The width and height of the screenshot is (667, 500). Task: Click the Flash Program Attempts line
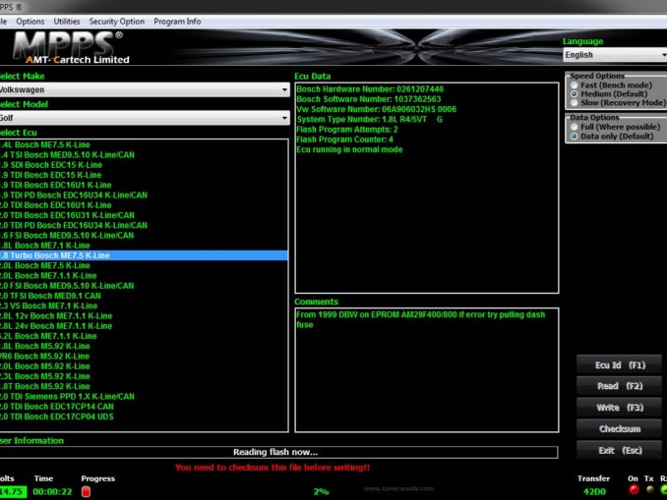(x=347, y=130)
